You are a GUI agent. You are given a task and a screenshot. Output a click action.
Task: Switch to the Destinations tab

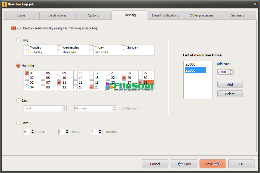pyautogui.click(x=57, y=15)
